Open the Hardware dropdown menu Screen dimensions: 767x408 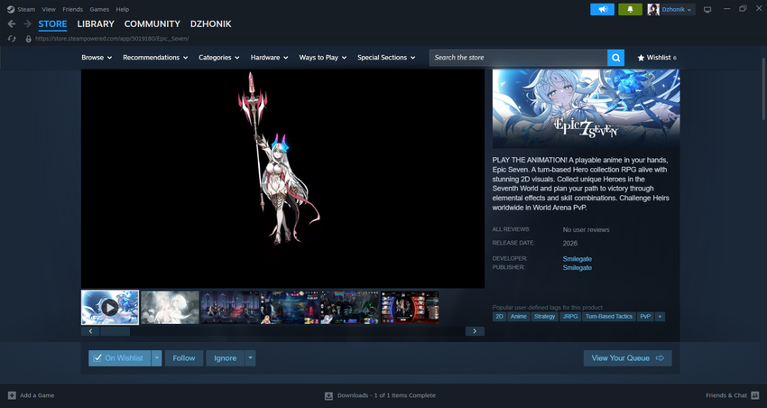click(269, 58)
